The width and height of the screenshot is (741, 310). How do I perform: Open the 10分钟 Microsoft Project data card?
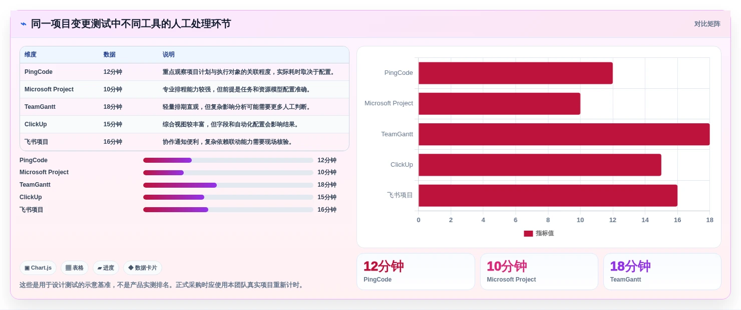(539, 272)
